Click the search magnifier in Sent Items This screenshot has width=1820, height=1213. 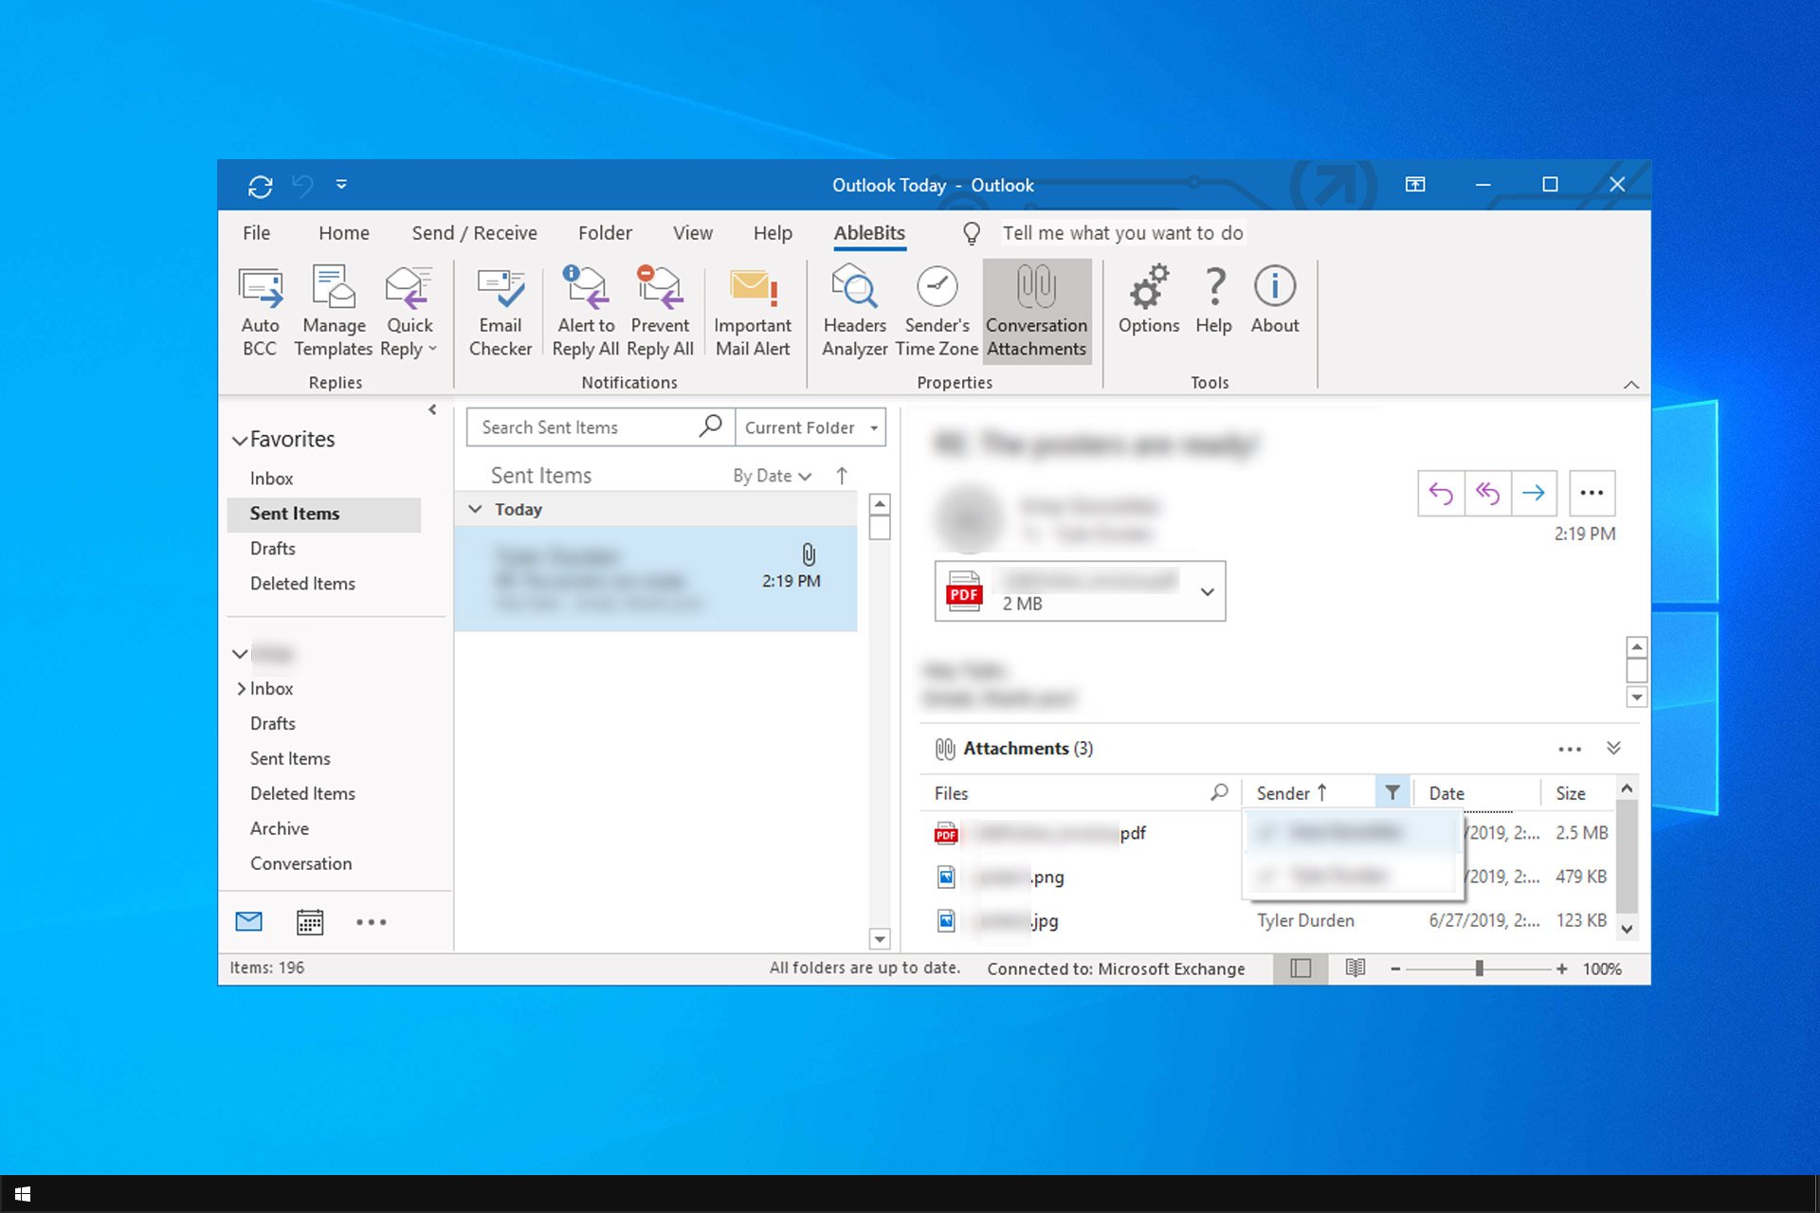click(711, 426)
